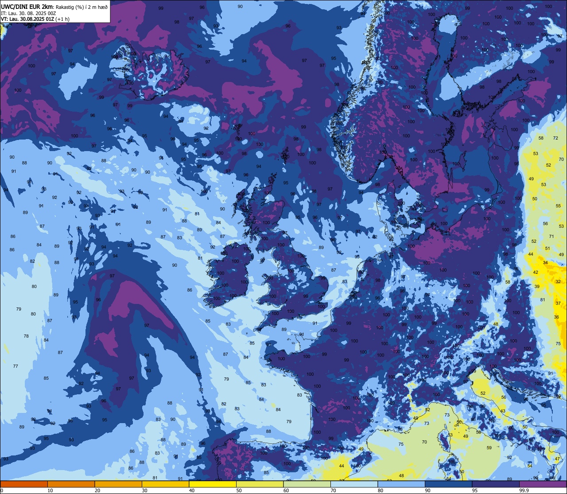The width and height of the screenshot is (567, 494).
Task: Click the 30–40 amber legend segment
Action: pyautogui.click(x=165, y=484)
